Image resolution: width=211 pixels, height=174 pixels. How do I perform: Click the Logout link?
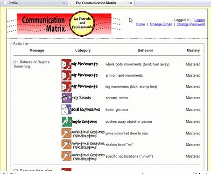[199, 20]
